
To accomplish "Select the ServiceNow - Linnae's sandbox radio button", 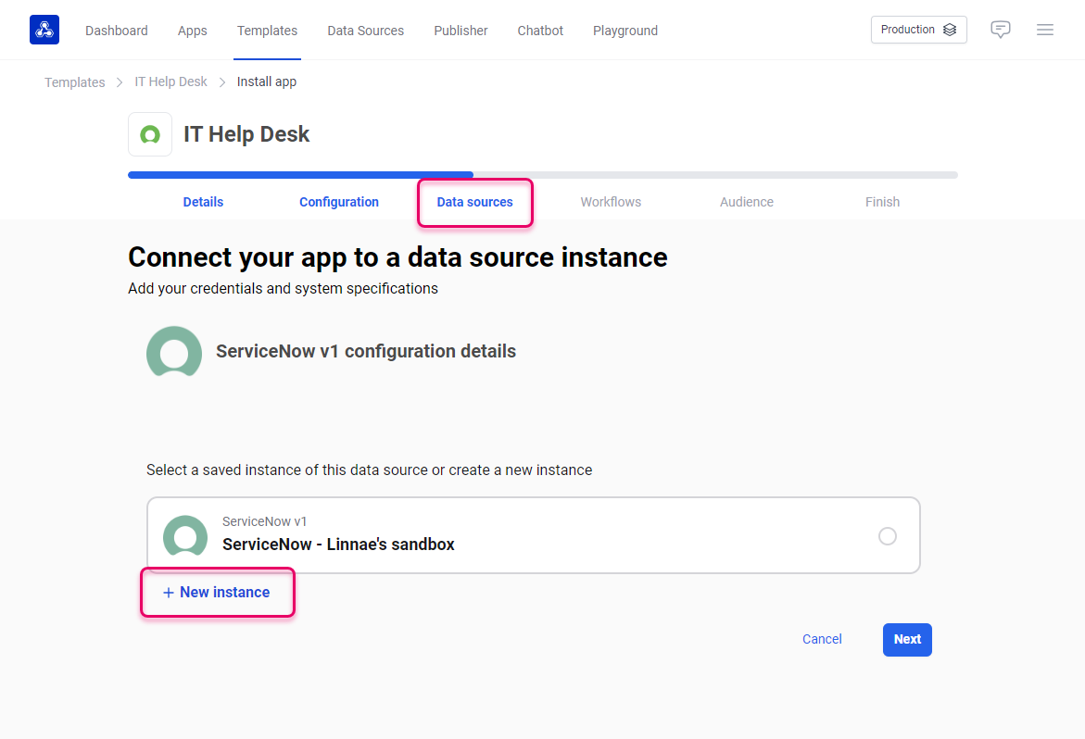I will pyautogui.click(x=887, y=536).
